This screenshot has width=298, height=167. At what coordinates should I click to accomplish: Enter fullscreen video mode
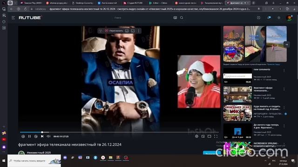216,136
